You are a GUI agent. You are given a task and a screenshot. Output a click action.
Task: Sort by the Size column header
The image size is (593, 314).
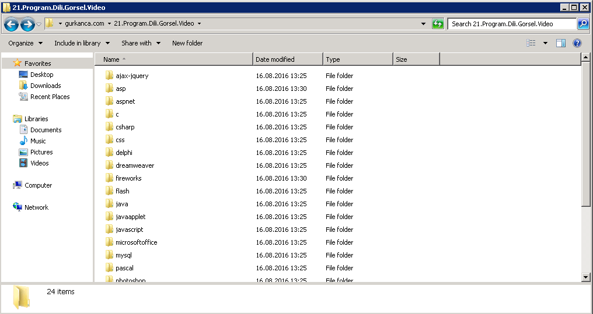tap(416, 59)
